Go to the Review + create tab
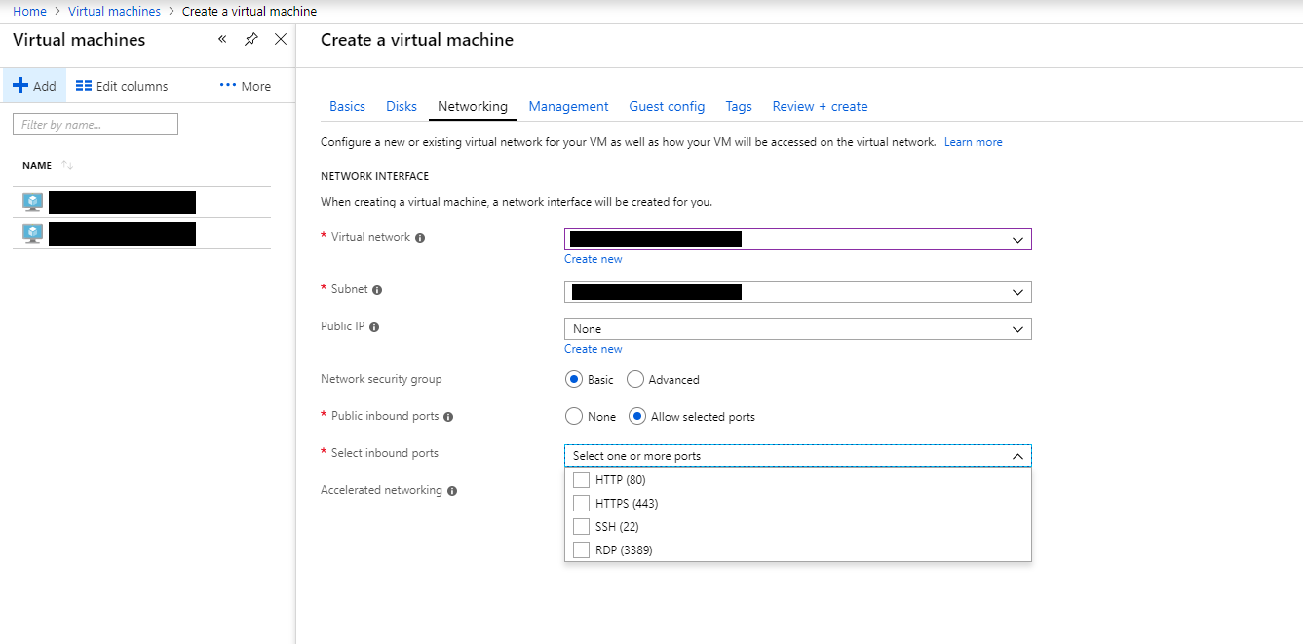Screen dimensions: 1303x644 pyautogui.click(x=820, y=107)
